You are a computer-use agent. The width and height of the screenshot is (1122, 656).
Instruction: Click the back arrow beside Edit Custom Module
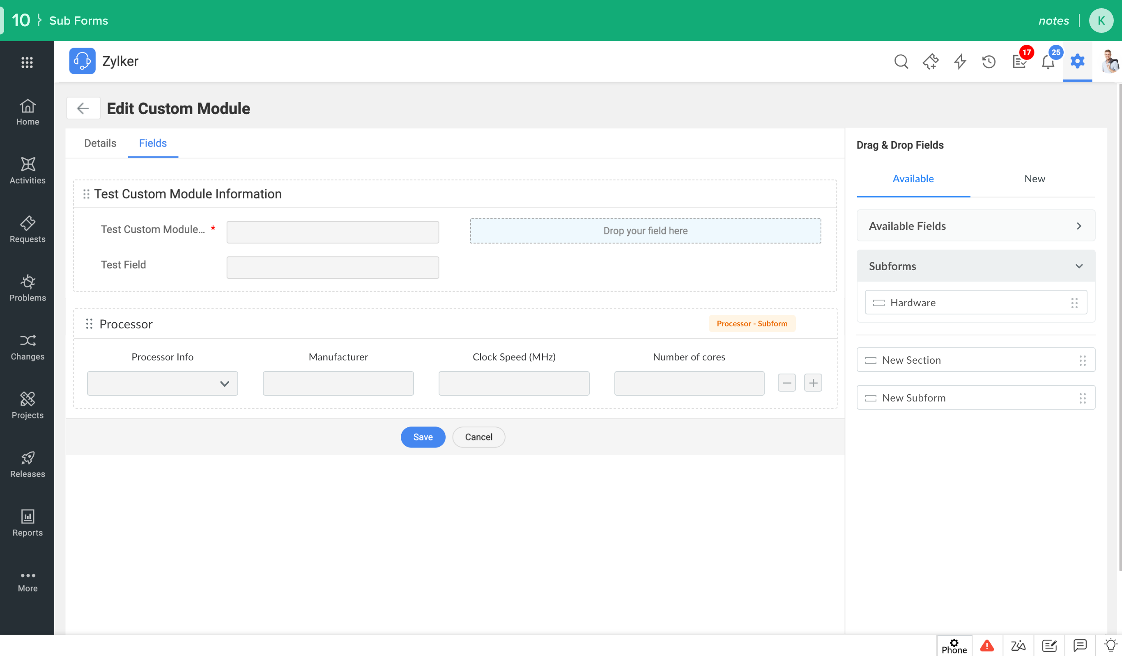83,108
